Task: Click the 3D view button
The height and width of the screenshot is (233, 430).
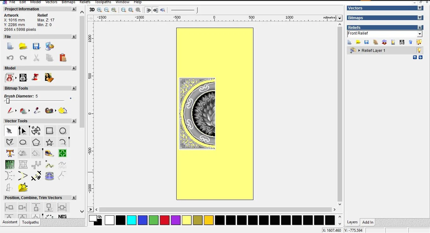Action: tap(92, 10)
